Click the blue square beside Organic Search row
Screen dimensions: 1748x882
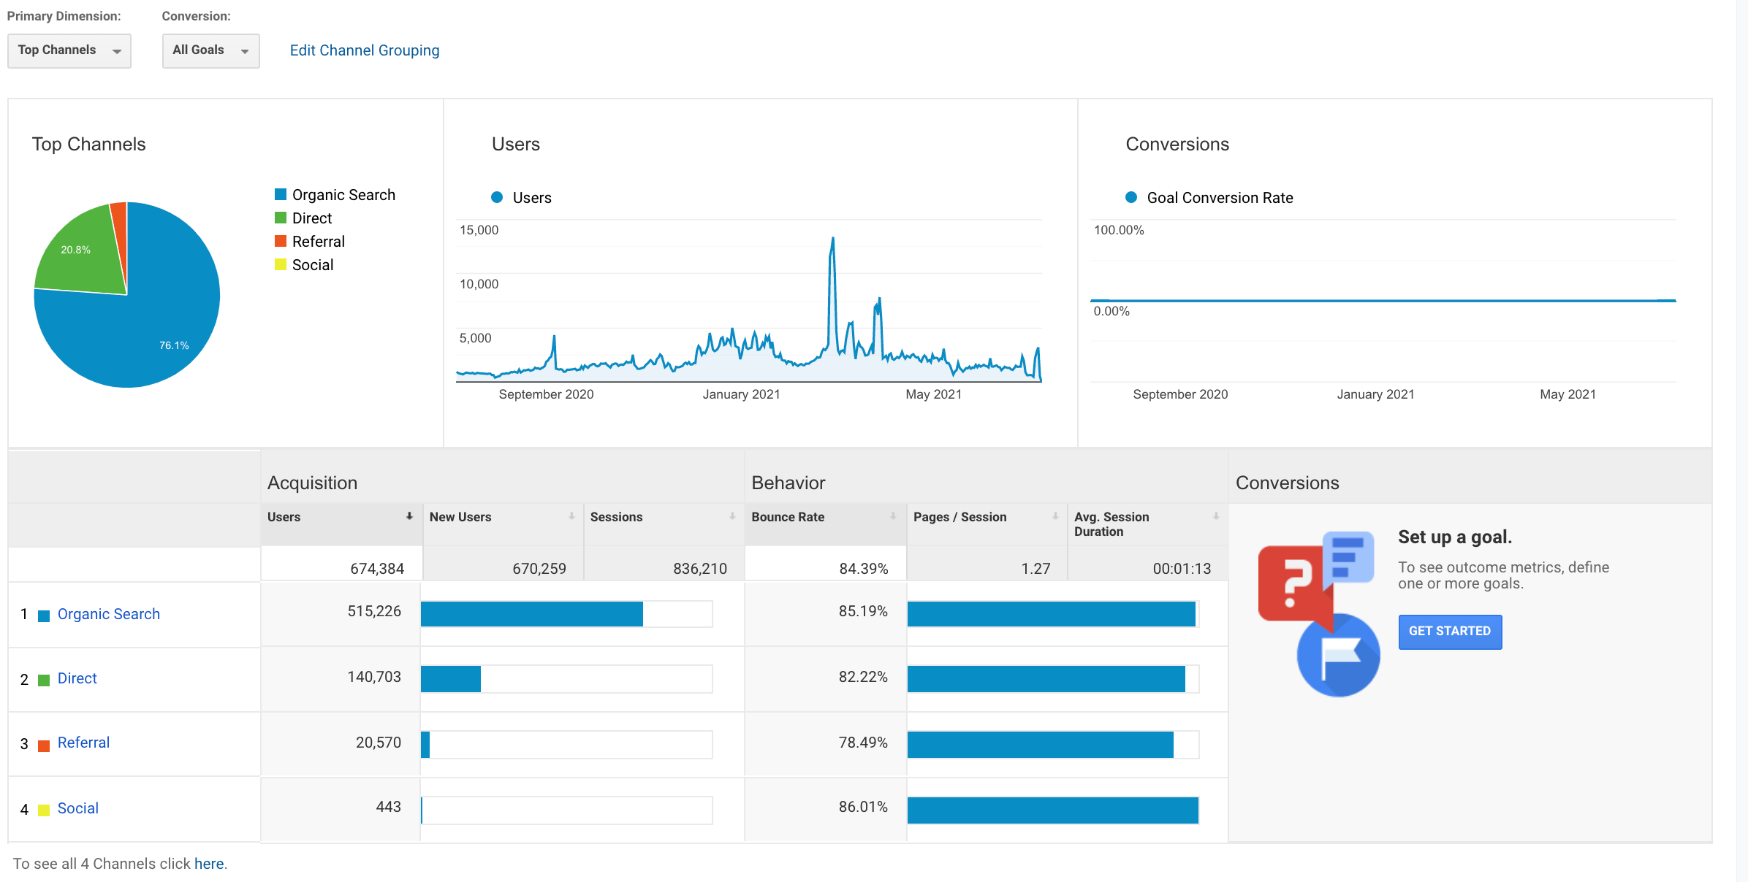44,616
